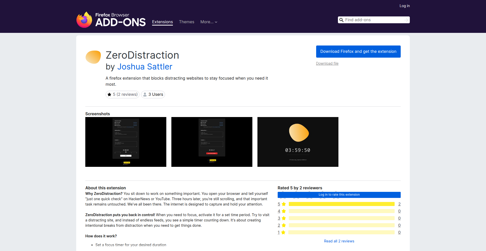486x251 pixels.
Task: Click the "Firefox Browser ADD-ONS" wordmark
Action: pyautogui.click(x=120, y=20)
